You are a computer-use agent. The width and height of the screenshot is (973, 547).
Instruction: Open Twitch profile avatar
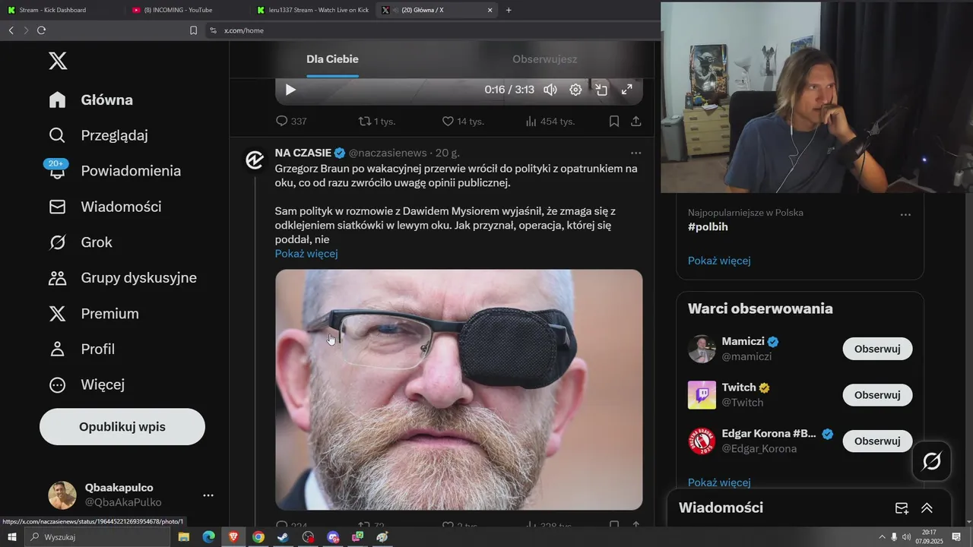[x=702, y=395]
